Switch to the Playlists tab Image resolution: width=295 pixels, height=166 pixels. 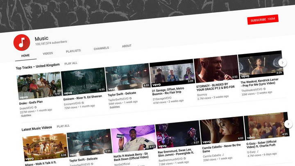coord(73,51)
